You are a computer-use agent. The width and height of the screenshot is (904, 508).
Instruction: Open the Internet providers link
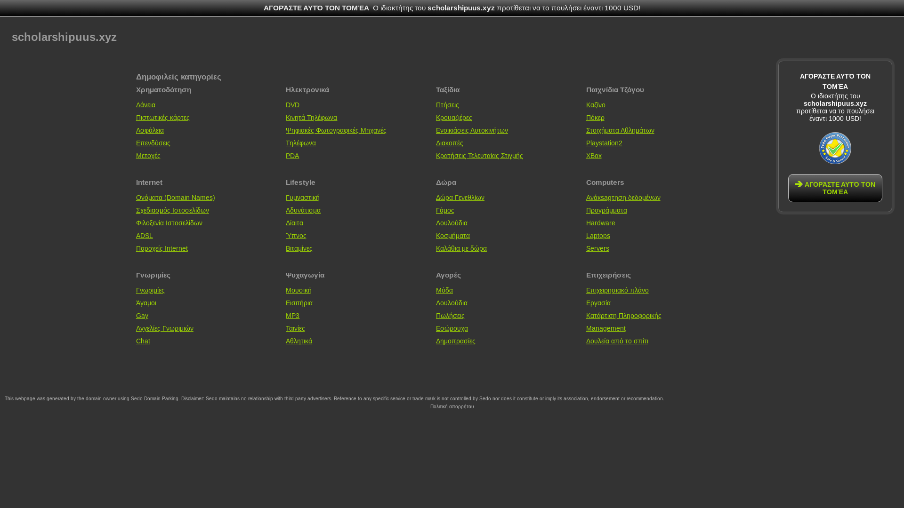pyautogui.click(x=161, y=248)
